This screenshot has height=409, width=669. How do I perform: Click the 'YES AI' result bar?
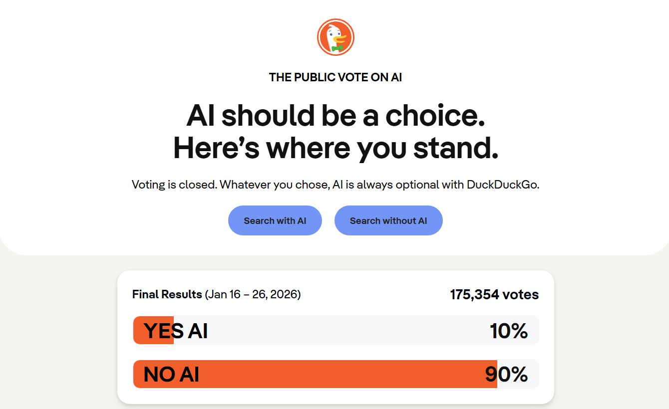pos(300,330)
